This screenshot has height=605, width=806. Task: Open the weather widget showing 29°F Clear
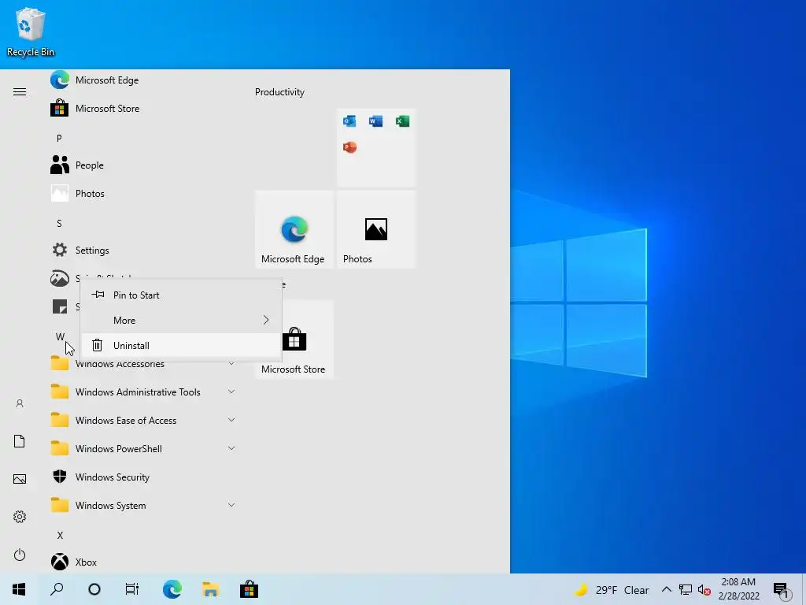612,590
